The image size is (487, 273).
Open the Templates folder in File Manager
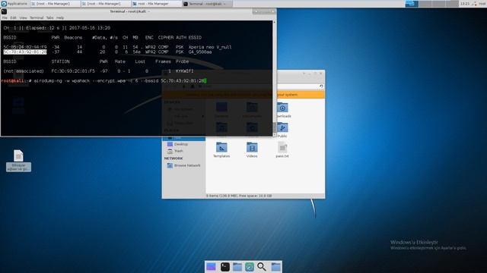[x=221, y=150]
